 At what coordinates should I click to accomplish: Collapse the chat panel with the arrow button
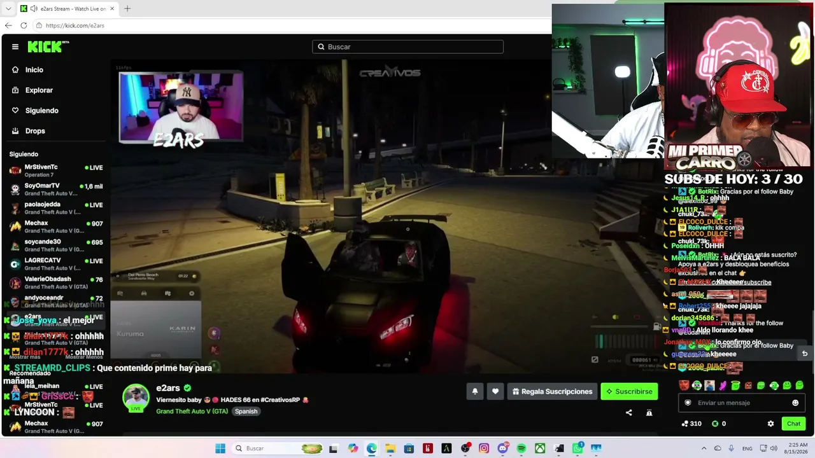point(805,354)
